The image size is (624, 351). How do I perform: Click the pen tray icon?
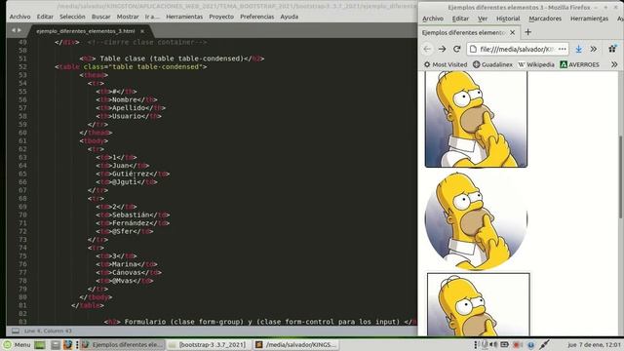(545, 344)
